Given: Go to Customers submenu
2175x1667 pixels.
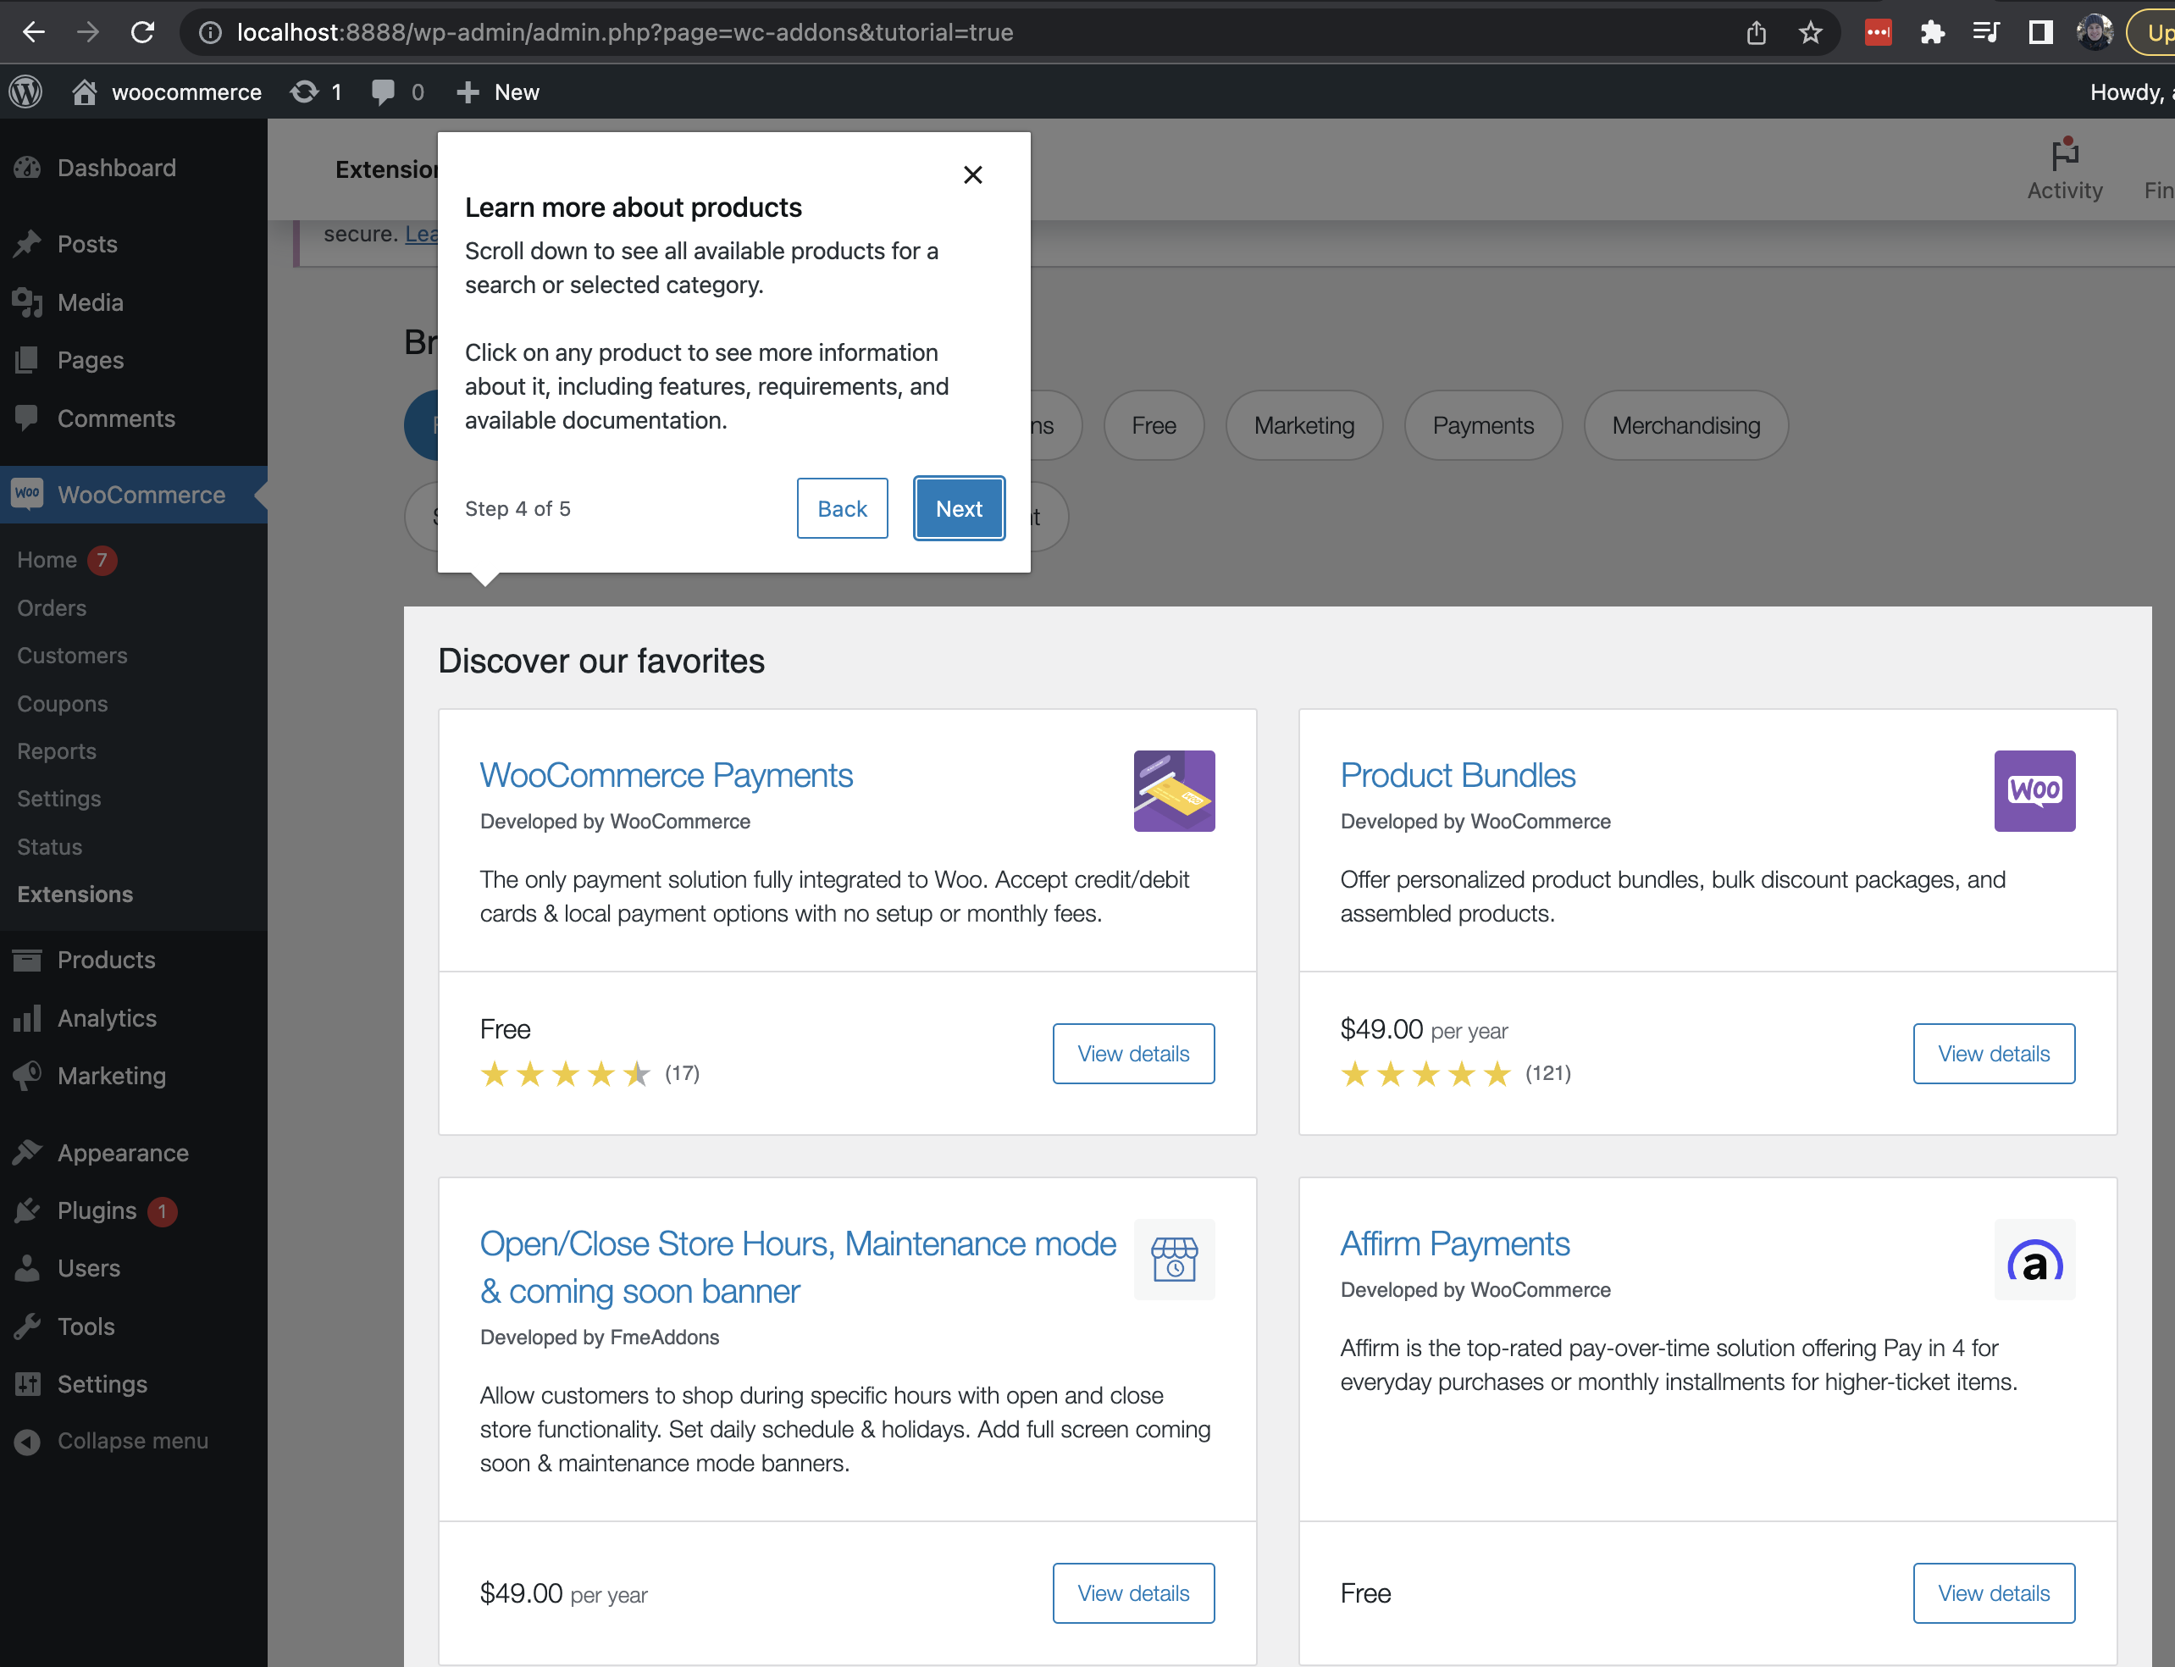Looking at the screenshot, I should tap(73, 656).
